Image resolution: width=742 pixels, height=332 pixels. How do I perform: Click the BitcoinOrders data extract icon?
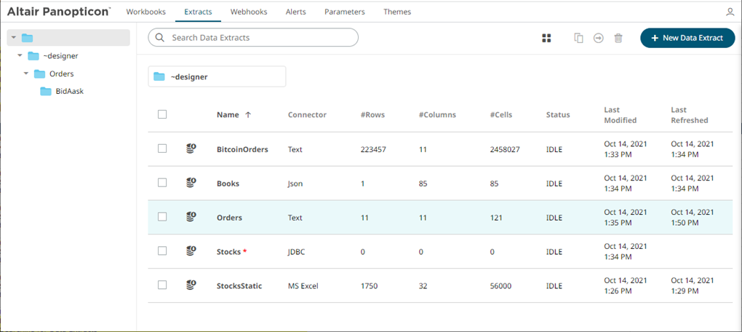pos(191,149)
